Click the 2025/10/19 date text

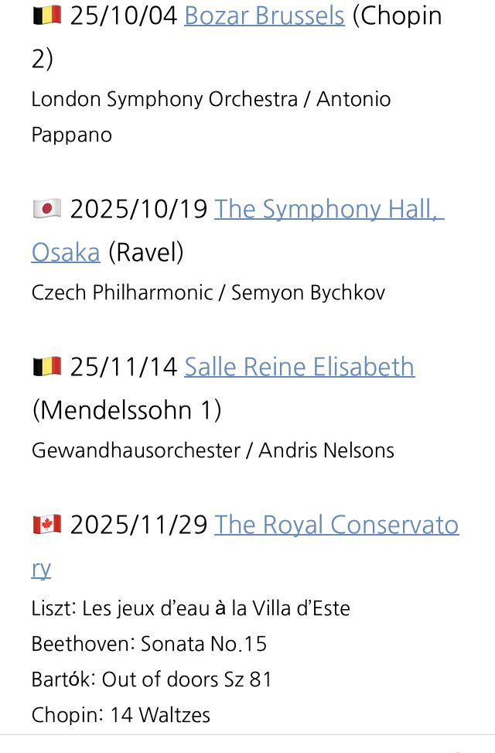click(138, 209)
